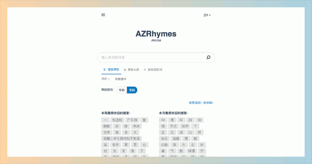Click the 空 search tag
The width and height of the screenshot is (312, 164).
tap(202, 151)
